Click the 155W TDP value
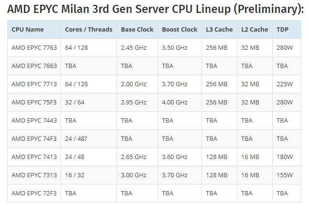309x205 pixels. 285,175
